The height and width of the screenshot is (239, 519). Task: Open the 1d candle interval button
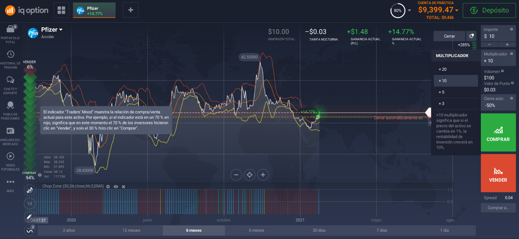[29, 203]
